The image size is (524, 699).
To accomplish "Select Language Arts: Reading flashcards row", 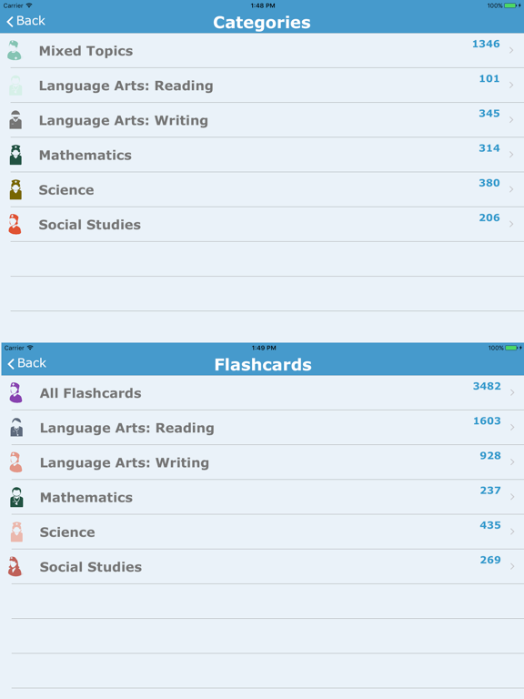I will click(x=262, y=428).
